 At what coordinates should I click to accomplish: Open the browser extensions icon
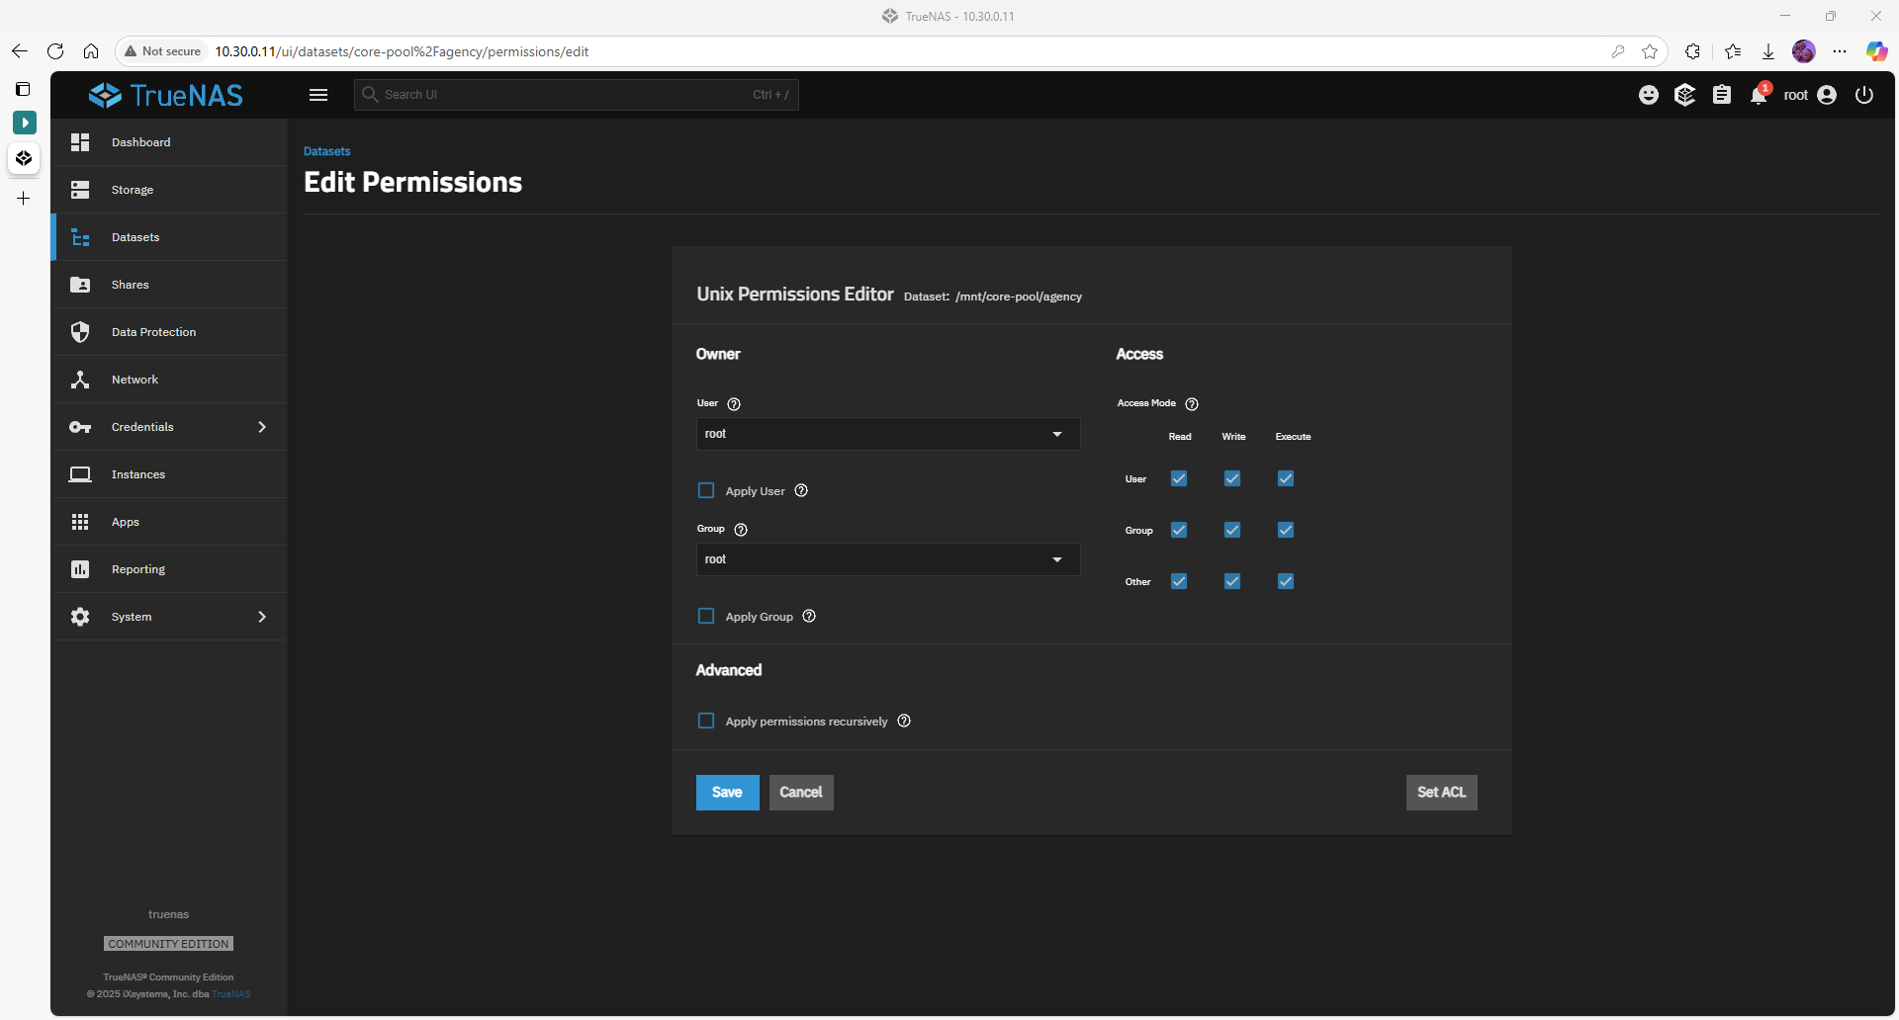coord(1693,51)
